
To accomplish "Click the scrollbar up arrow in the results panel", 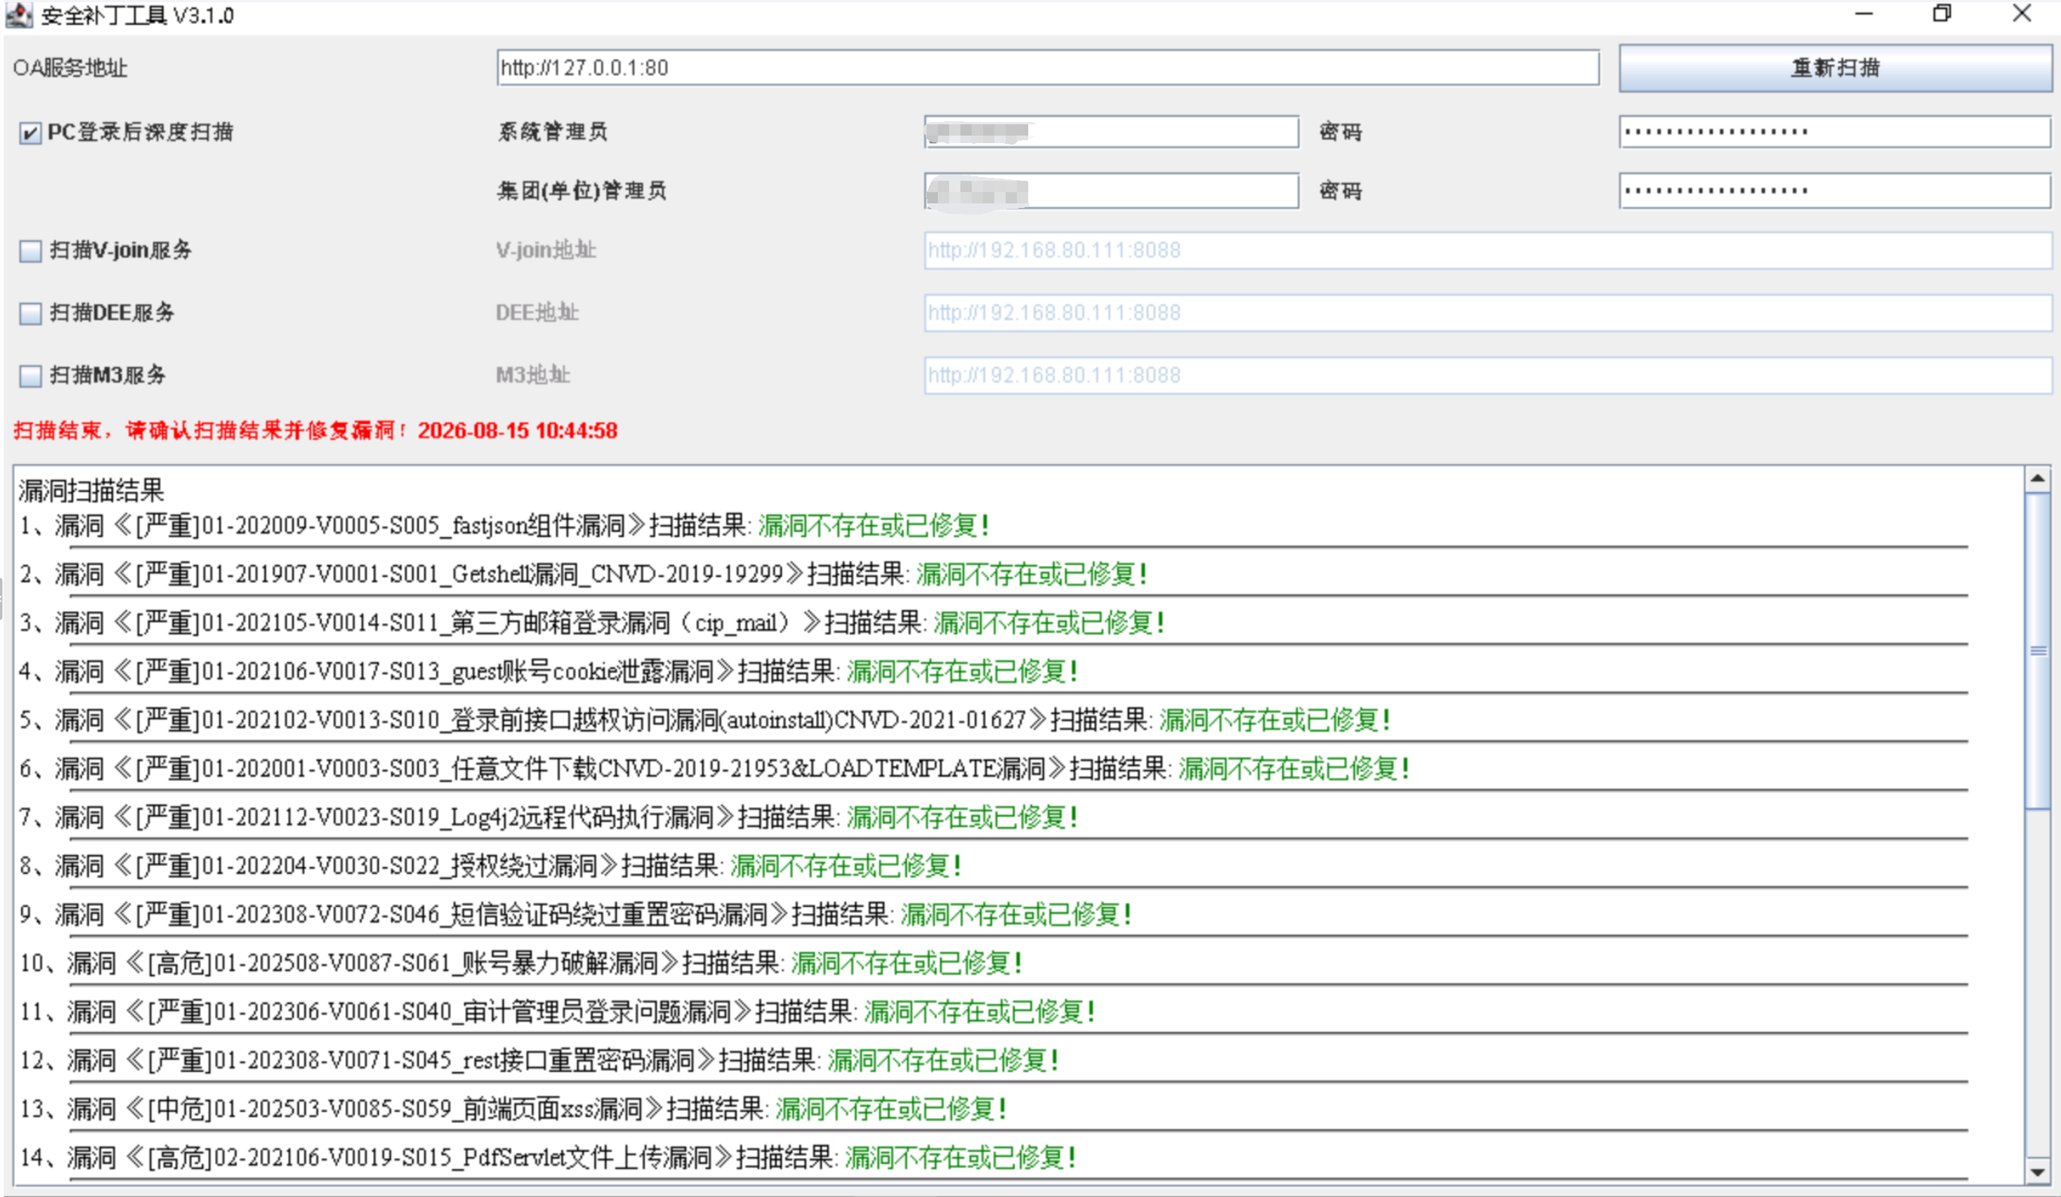I will pyautogui.click(x=2036, y=479).
